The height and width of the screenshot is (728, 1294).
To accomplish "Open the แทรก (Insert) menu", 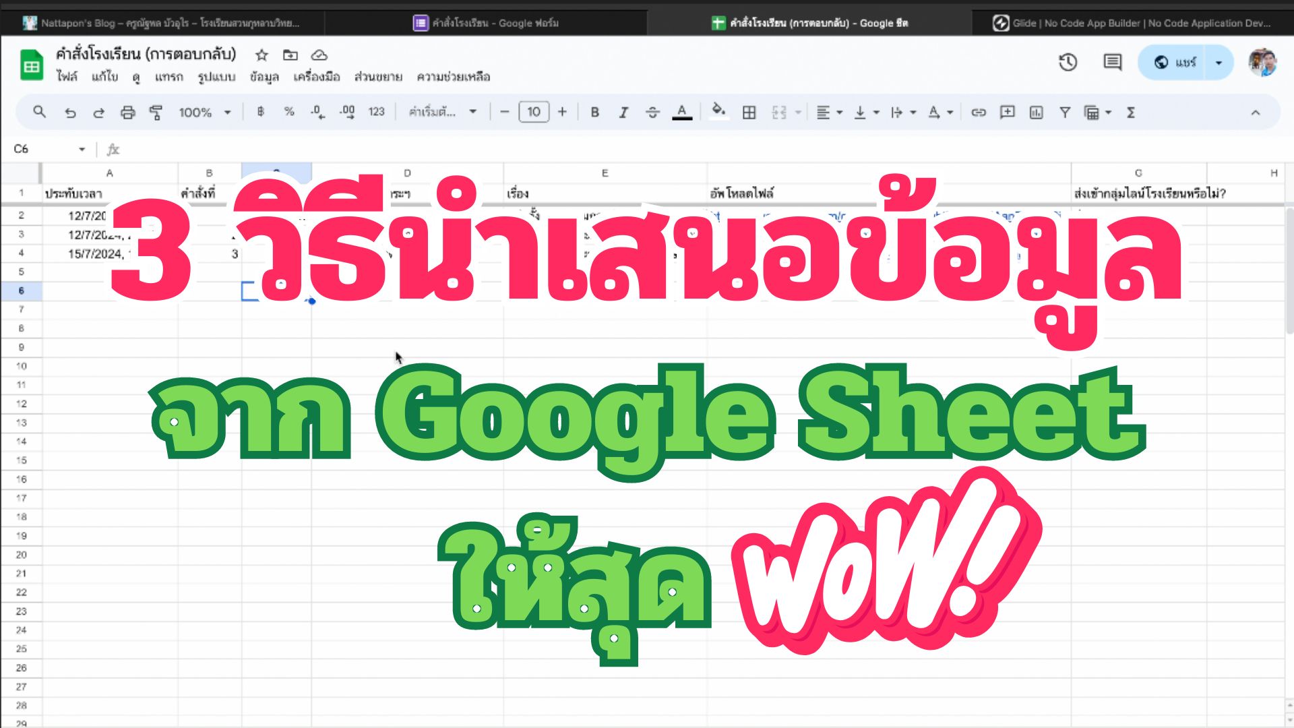I will (168, 77).
